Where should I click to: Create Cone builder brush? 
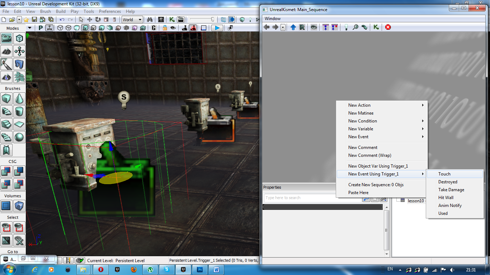pyautogui.click(x=19, y=98)
